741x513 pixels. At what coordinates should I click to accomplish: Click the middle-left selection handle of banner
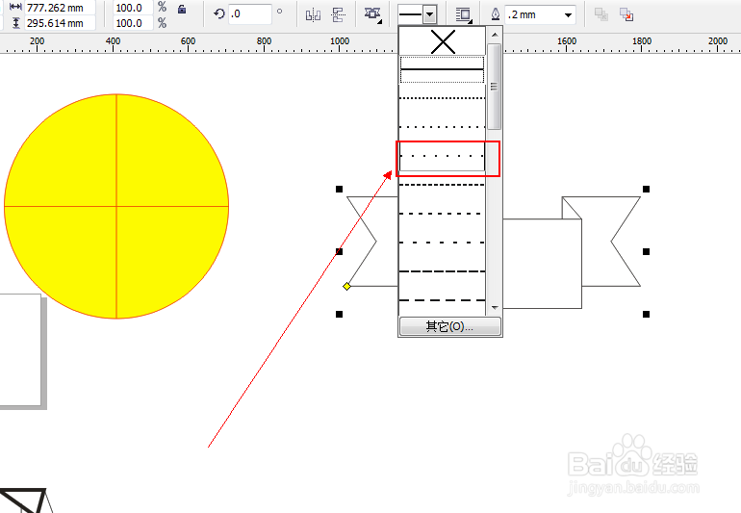tap(340, 251)
